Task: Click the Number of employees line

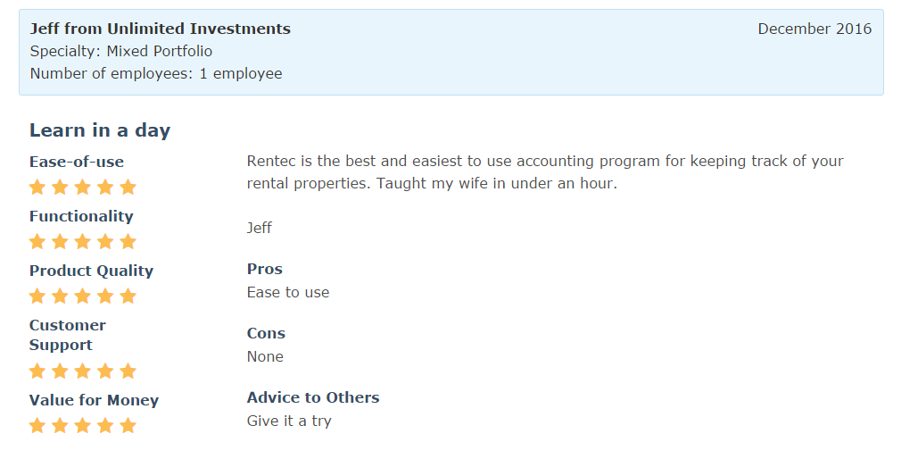Action: click(156, 73)
